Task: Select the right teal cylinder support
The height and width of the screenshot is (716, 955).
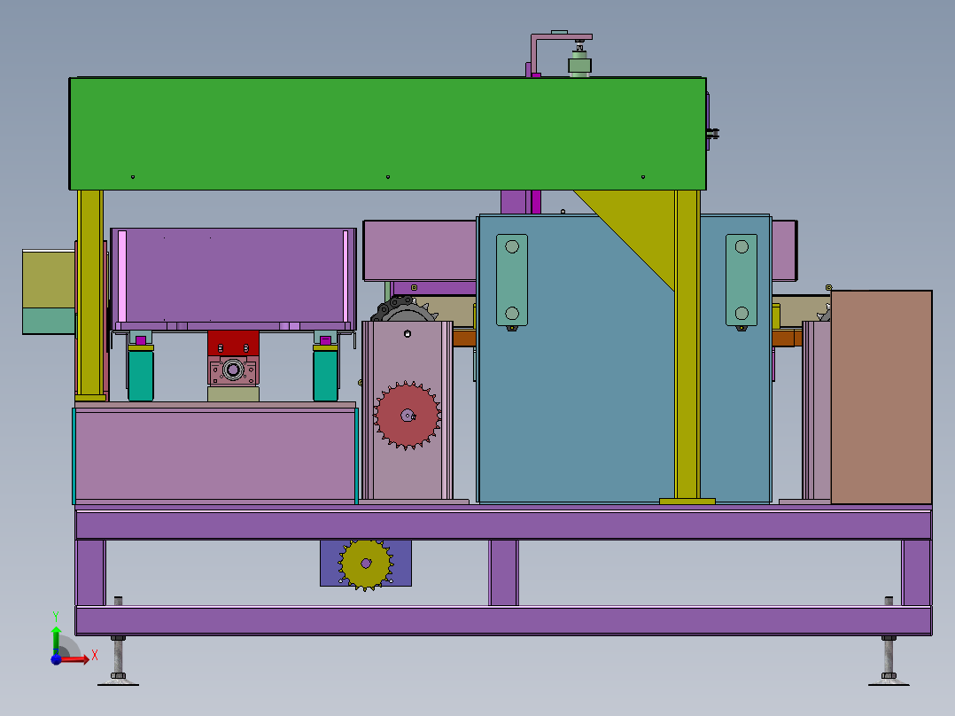Action: (x=325, y=374)
